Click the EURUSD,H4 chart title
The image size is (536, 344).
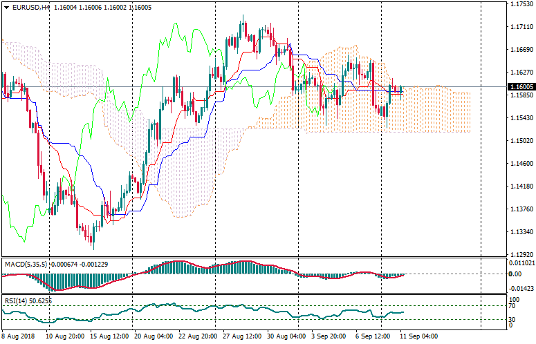point(31,7)
